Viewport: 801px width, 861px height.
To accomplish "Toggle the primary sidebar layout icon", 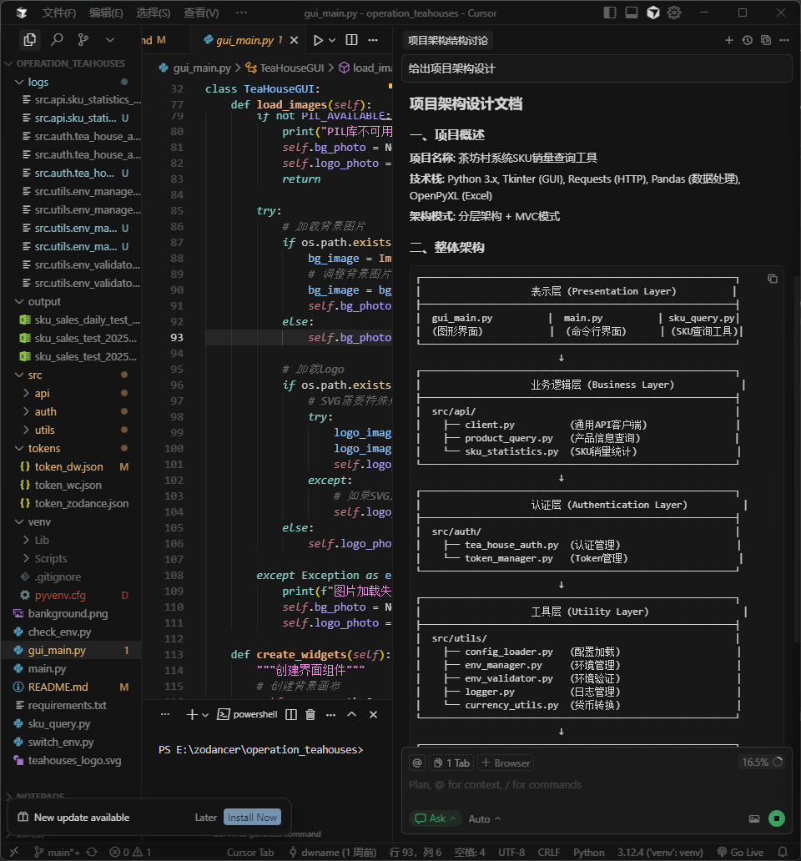I will click(609, 13).
